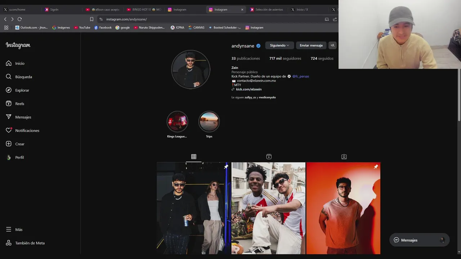Open Facebook bookmark

[x=103, y=27]
